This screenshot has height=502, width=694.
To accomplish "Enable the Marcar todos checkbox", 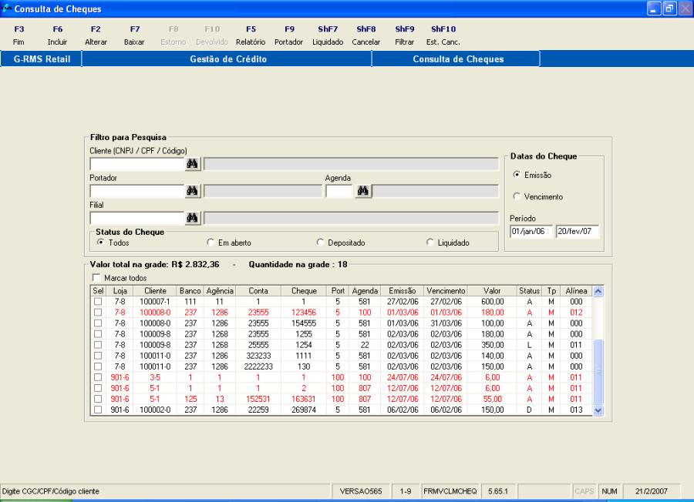I will (96, 278).
